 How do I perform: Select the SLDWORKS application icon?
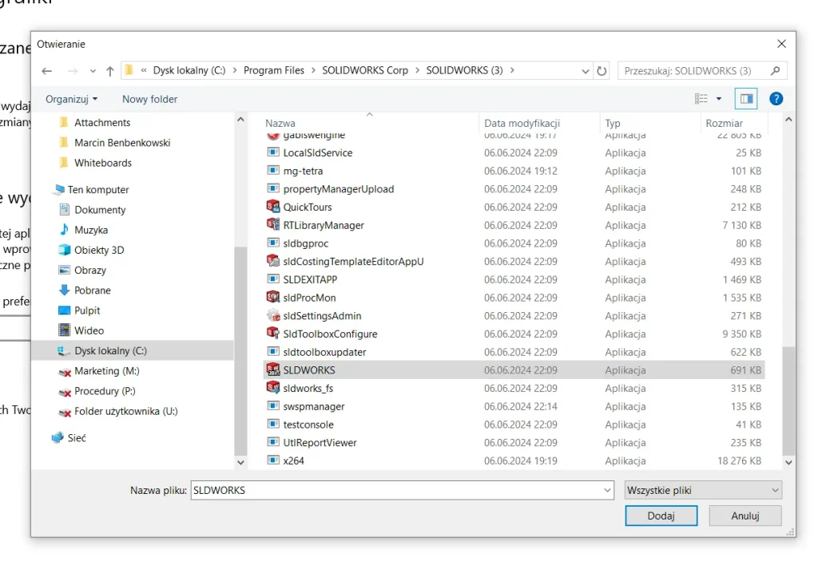tap(273, 370)
